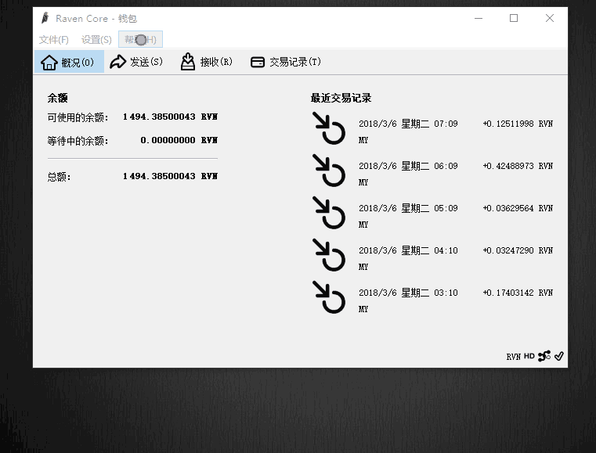Screen dimensions: 596x453
Task: Click the date 2018/3/6 星期二 03:10
Action: point(408,293)
